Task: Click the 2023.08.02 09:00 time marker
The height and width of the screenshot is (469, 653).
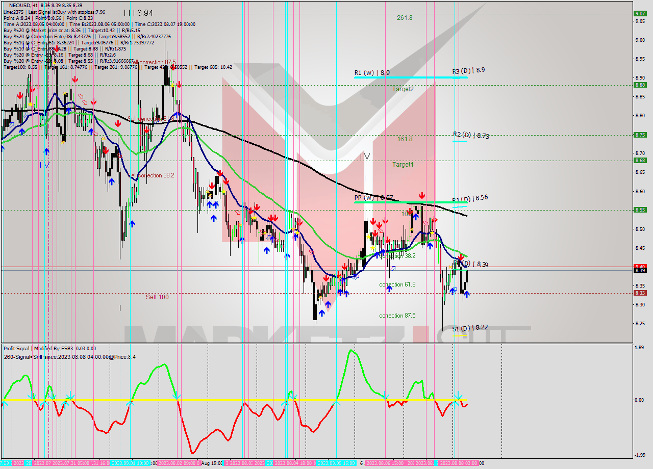Action: [177, 463]
